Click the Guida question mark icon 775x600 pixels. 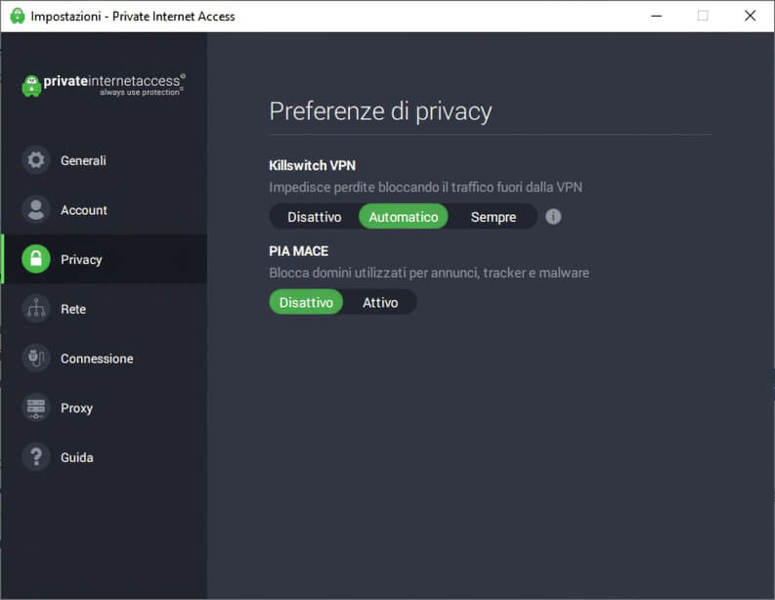[x=36, y=456]
